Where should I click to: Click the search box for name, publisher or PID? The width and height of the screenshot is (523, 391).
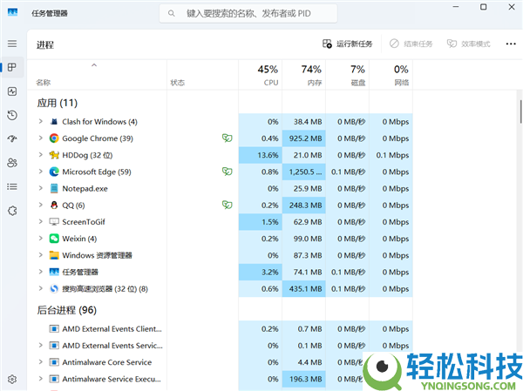(x=248, y=13)
